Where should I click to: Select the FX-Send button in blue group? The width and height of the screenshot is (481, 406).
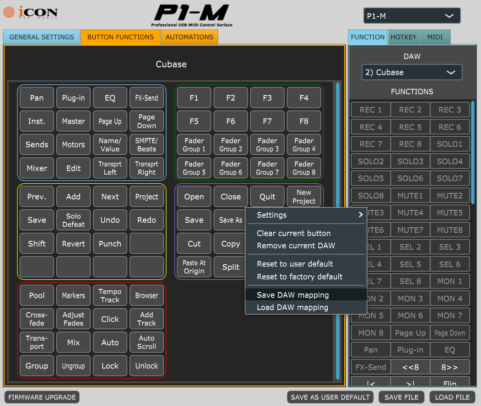[x=146, y=98]
